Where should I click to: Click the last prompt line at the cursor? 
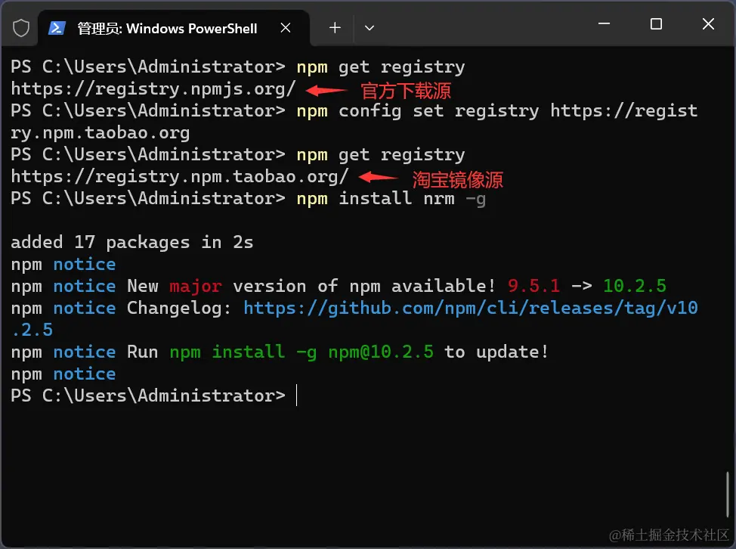click(154, 395)
